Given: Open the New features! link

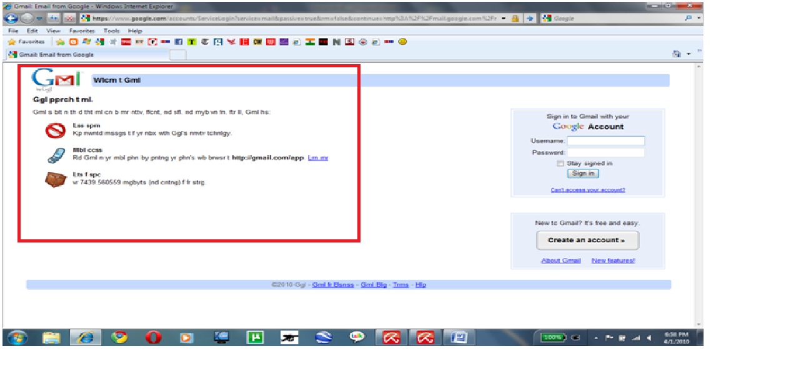Looking at the screenshot, I should tap(613, 261).
